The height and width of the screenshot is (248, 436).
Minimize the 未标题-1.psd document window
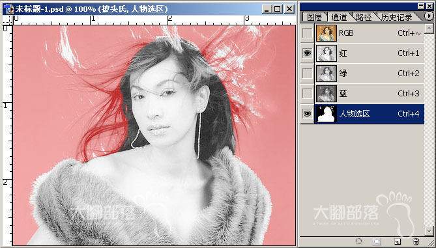(267, 9)
